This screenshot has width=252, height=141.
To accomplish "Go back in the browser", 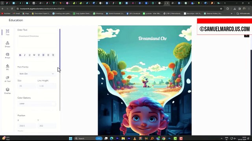I will click(3, 9).
